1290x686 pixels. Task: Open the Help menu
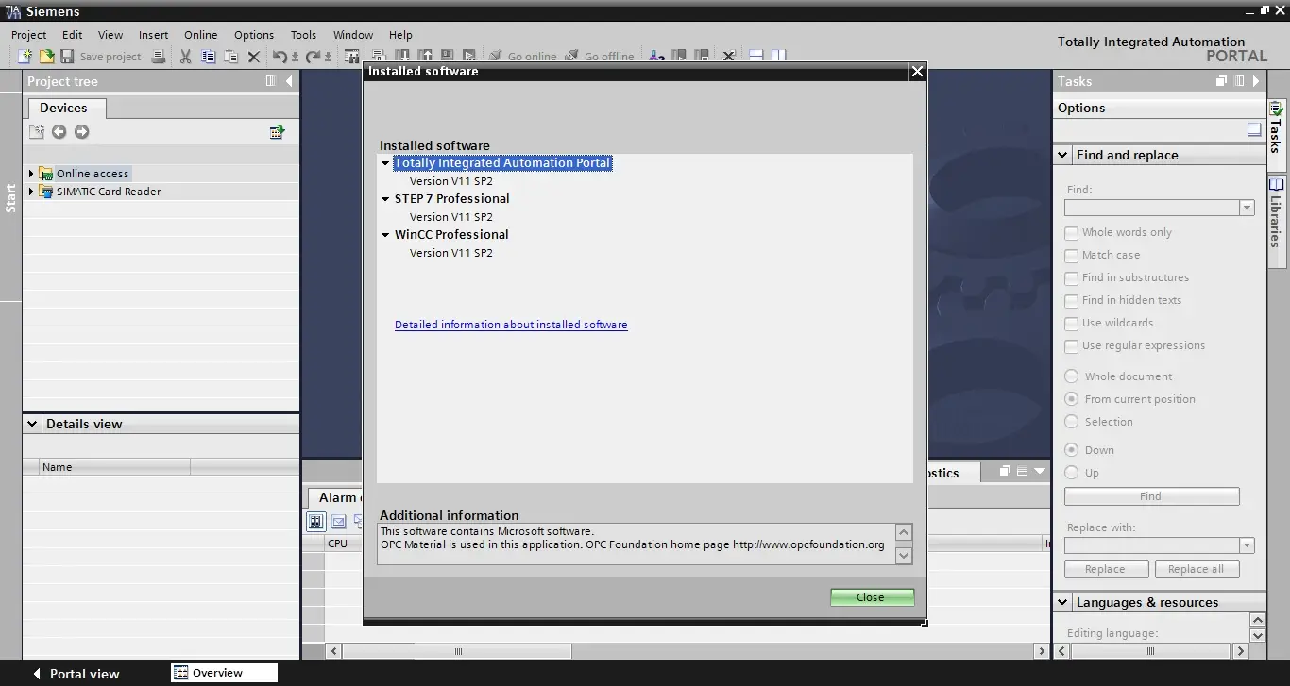[x=400, y=35]
